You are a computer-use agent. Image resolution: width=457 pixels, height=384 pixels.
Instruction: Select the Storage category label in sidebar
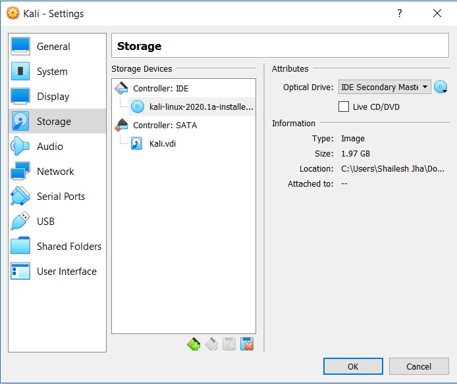tap(54, 122)
